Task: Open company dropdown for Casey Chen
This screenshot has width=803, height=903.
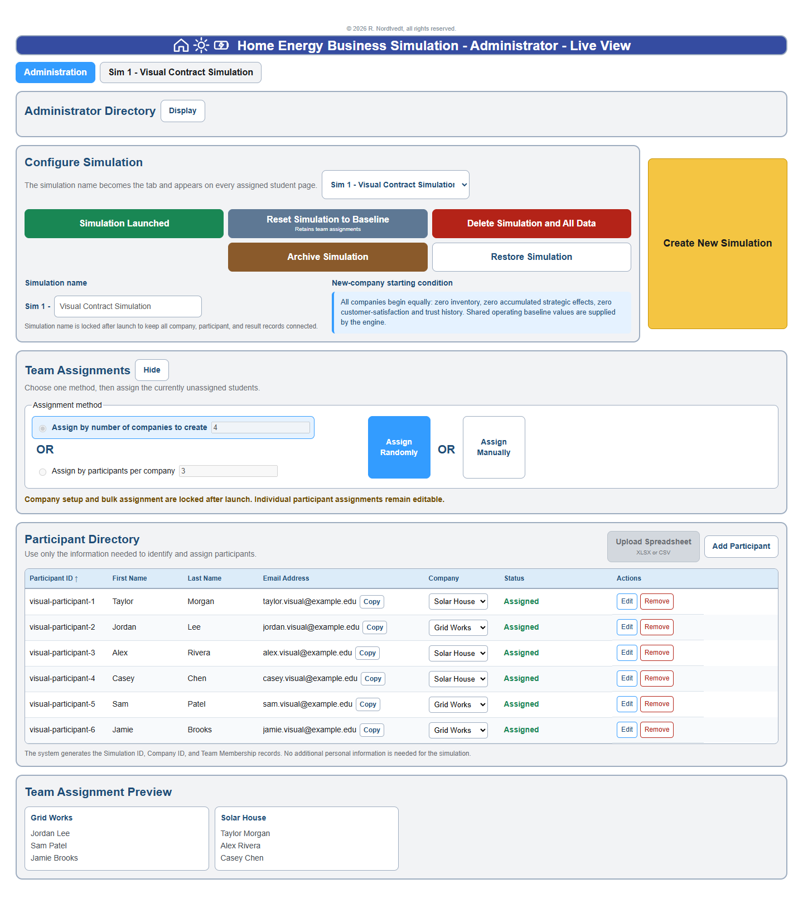Action: pyautogui.click(x=458, y=679)
